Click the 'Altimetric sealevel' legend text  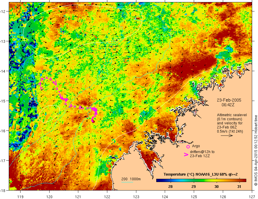point(232,115)
